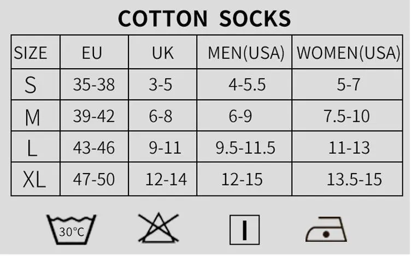Click the 9.5-11.5 men's size cell
This screenshot has height=256, width=411.
click(245, 148)
